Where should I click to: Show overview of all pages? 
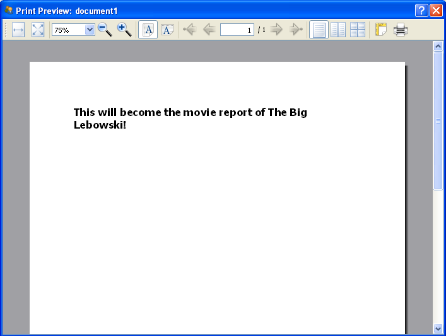tap(358, 30)
